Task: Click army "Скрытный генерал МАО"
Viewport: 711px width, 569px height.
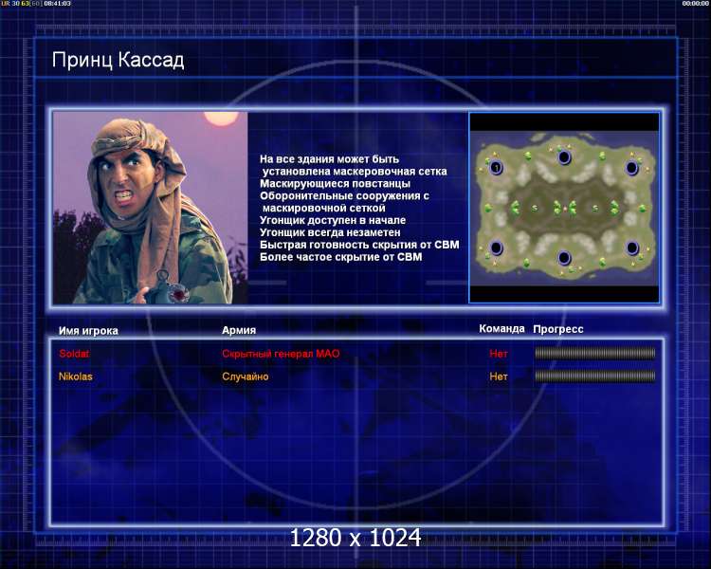Action: pyautogui.click(x=281, y=354)
